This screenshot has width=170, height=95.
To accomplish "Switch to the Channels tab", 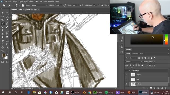I will pyautogui.click(x=135, y=54).
